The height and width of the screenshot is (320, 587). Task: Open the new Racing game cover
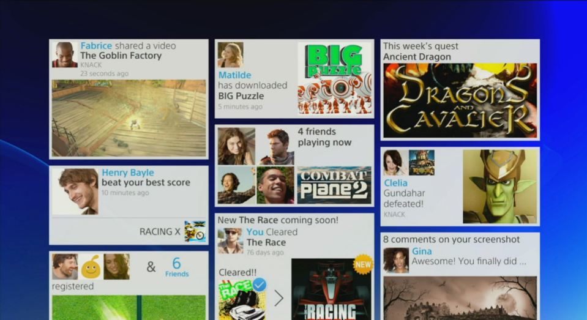point(331,291)
